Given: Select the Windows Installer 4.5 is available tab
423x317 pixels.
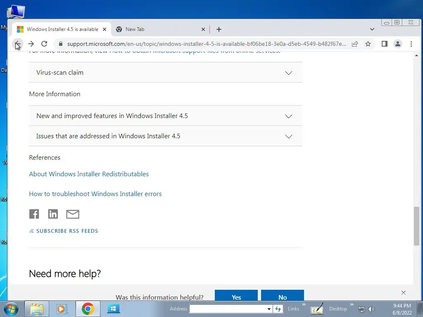Looking at the screenshot, I should [62, 29].
